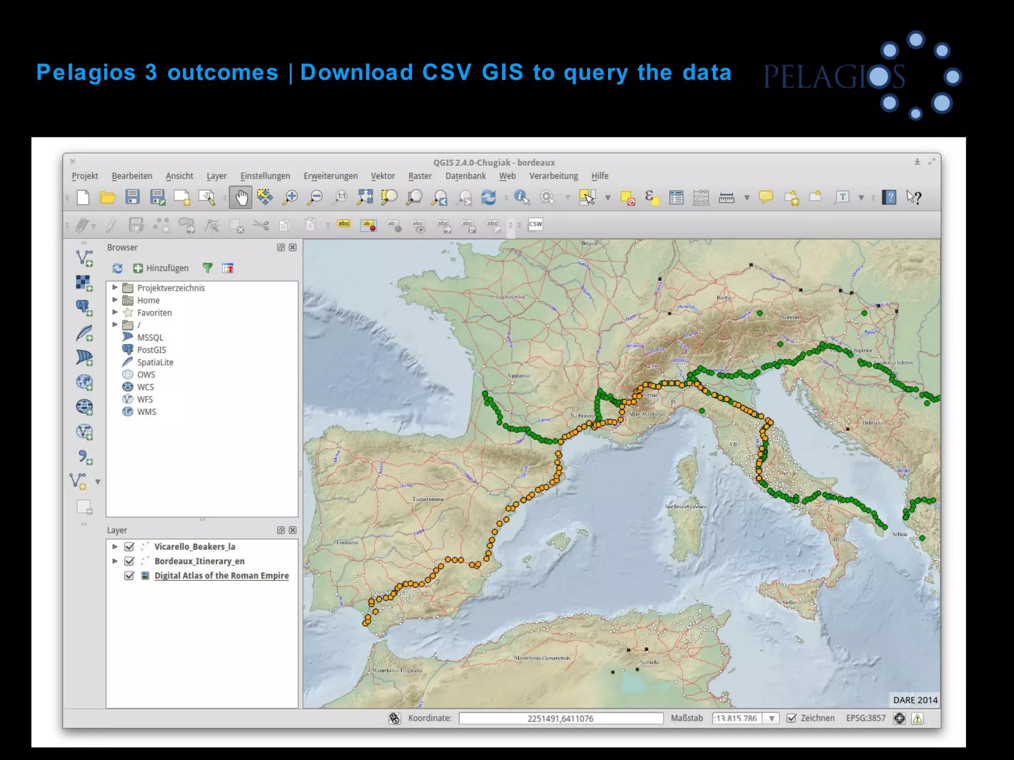Open the Projekt menu

85,176
